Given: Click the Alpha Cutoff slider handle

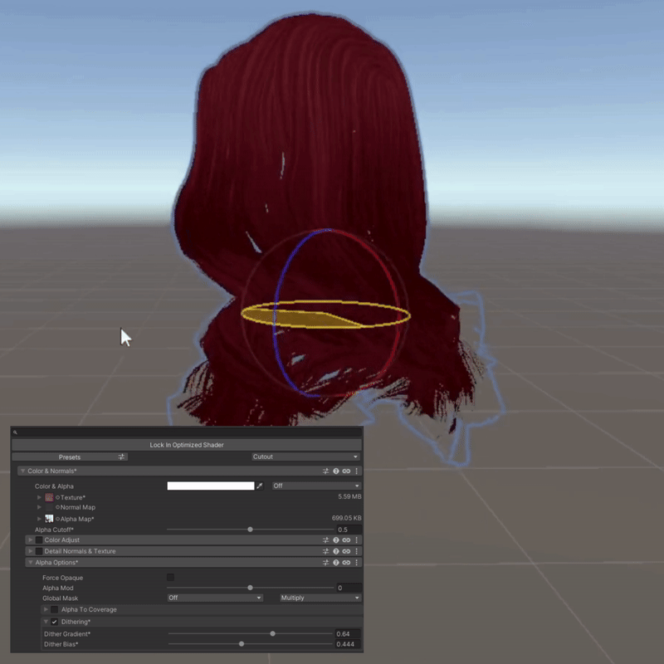Looking at the screenshot, I should coord(250,530).
